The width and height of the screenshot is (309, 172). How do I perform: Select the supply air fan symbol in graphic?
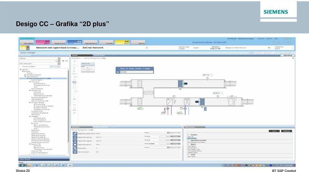coord(200,102)
